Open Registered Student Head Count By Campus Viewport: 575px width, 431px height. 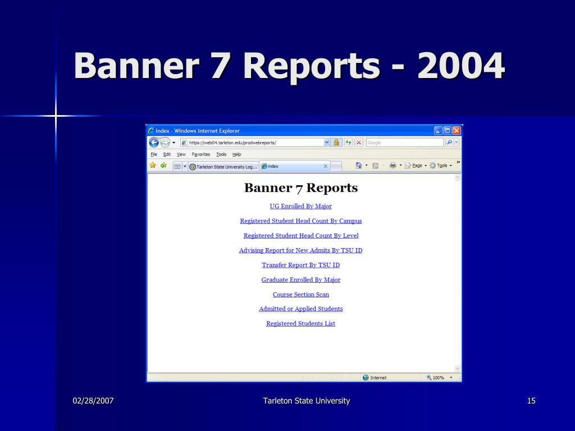click(301, 221)
